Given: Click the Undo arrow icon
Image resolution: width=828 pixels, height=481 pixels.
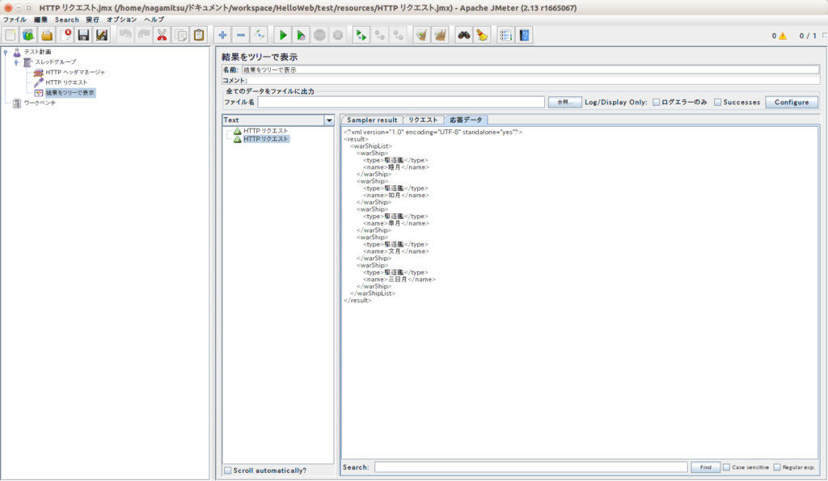Looking at the screenshot, I should [x=125, y=36].
